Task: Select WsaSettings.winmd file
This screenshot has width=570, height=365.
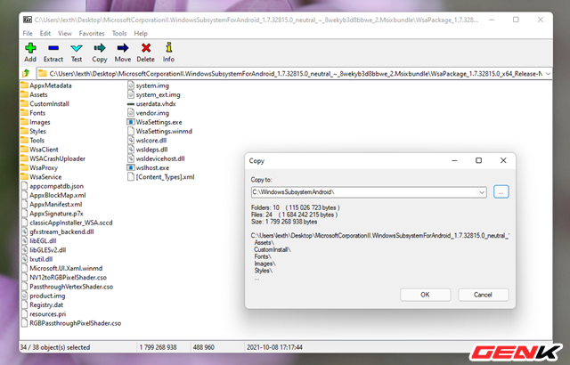Action: [159, 131]
